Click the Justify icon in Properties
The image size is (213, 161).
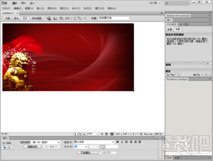tap(140, 142)
